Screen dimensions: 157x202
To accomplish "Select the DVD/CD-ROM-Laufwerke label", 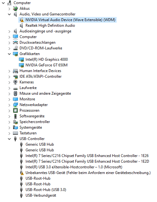I will (41, 48).
